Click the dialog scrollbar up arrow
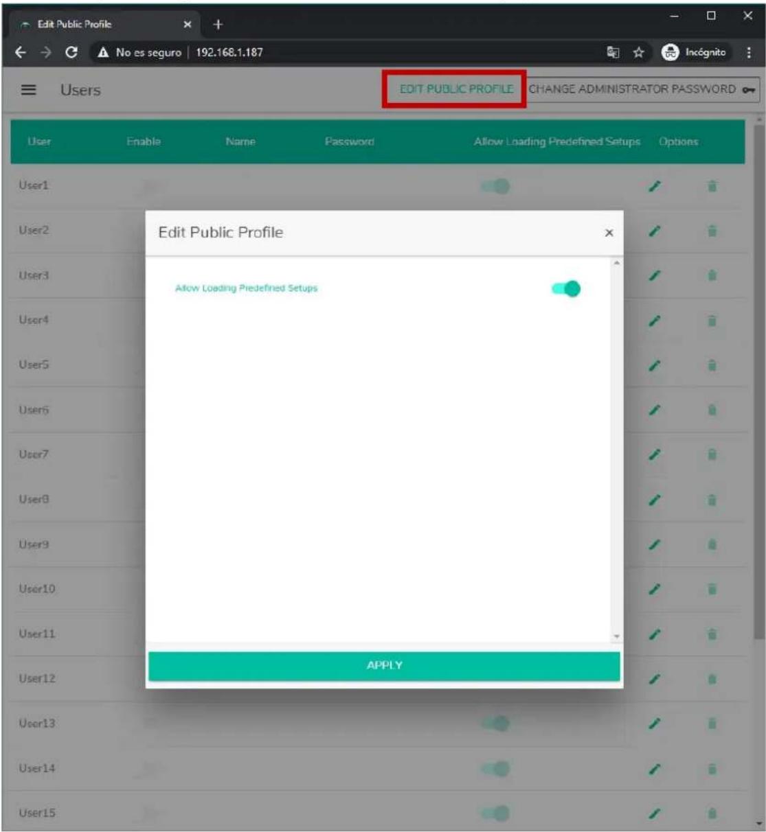The image size is (766, 832). [616, 264]
